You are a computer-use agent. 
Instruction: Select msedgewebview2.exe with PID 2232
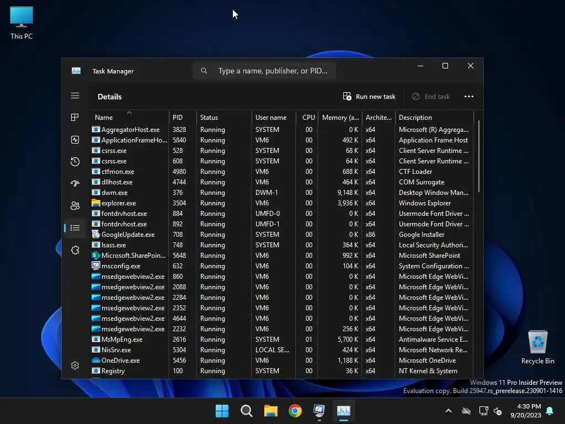click(x=281, y=329)
